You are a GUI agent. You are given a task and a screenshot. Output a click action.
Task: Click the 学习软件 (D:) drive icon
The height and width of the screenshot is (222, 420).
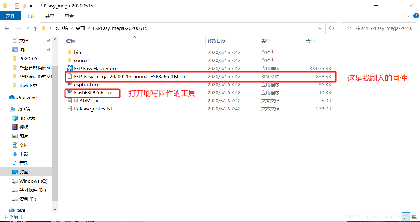pyautogui.click(x=15, y=190)
